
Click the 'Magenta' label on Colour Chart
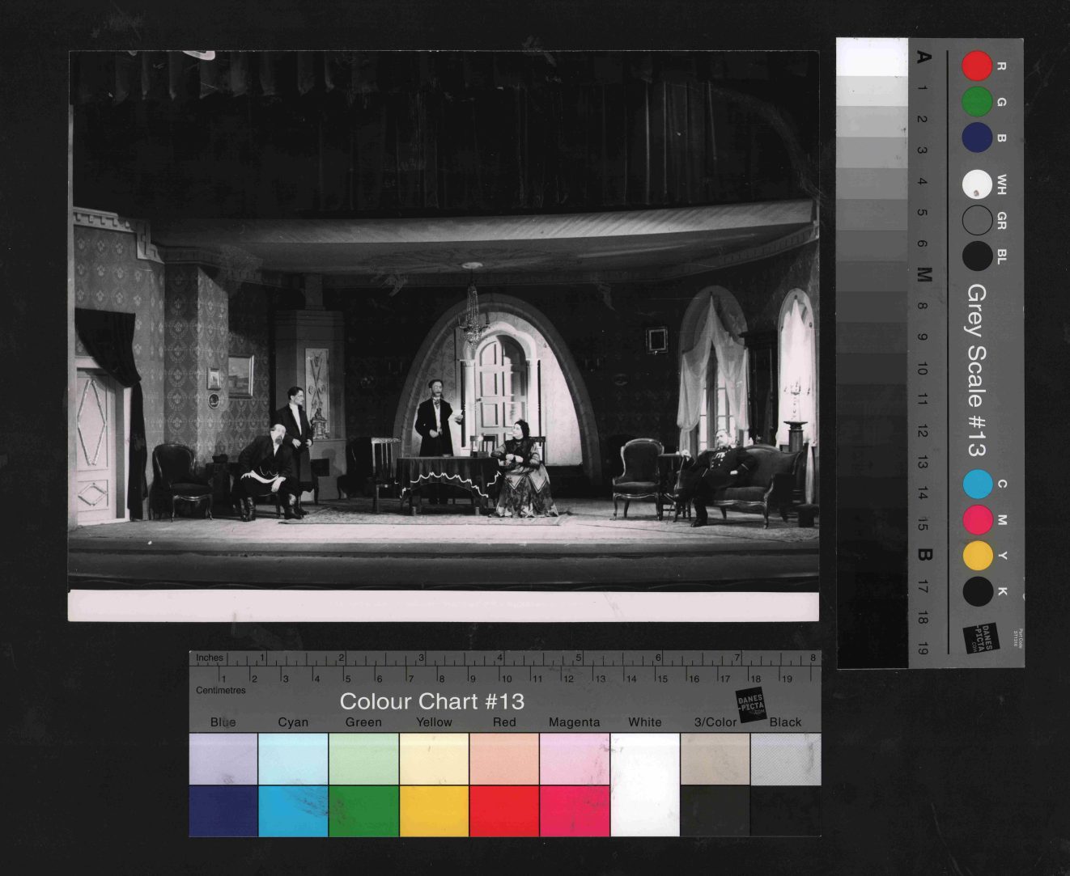[574, 722]
